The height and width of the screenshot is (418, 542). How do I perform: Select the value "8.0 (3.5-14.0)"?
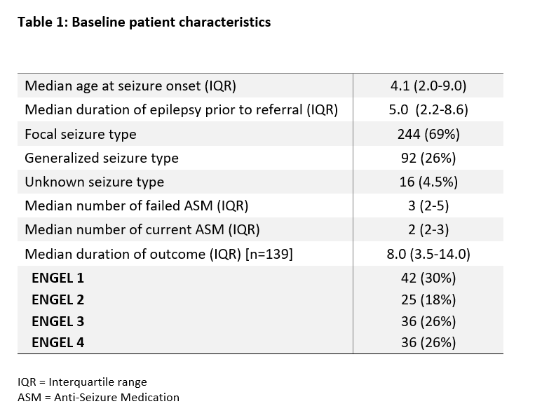(428, 253)
